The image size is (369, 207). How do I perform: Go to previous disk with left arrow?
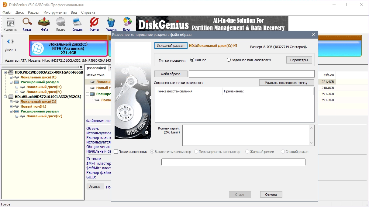8,42
